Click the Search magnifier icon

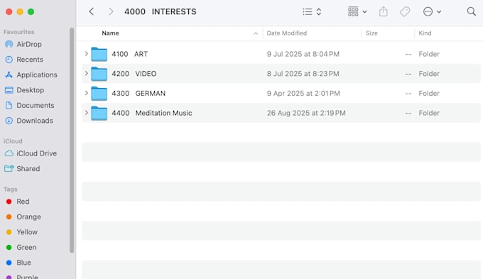pyautogui.click(x=472, y=11)
